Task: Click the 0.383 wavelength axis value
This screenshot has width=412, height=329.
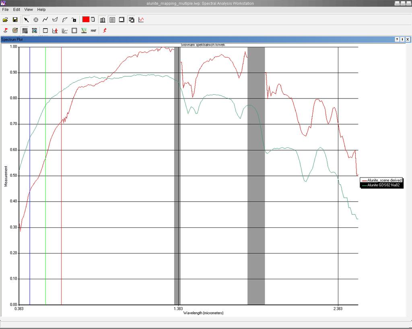Action: pyautogui.click(x=19, y=309)
